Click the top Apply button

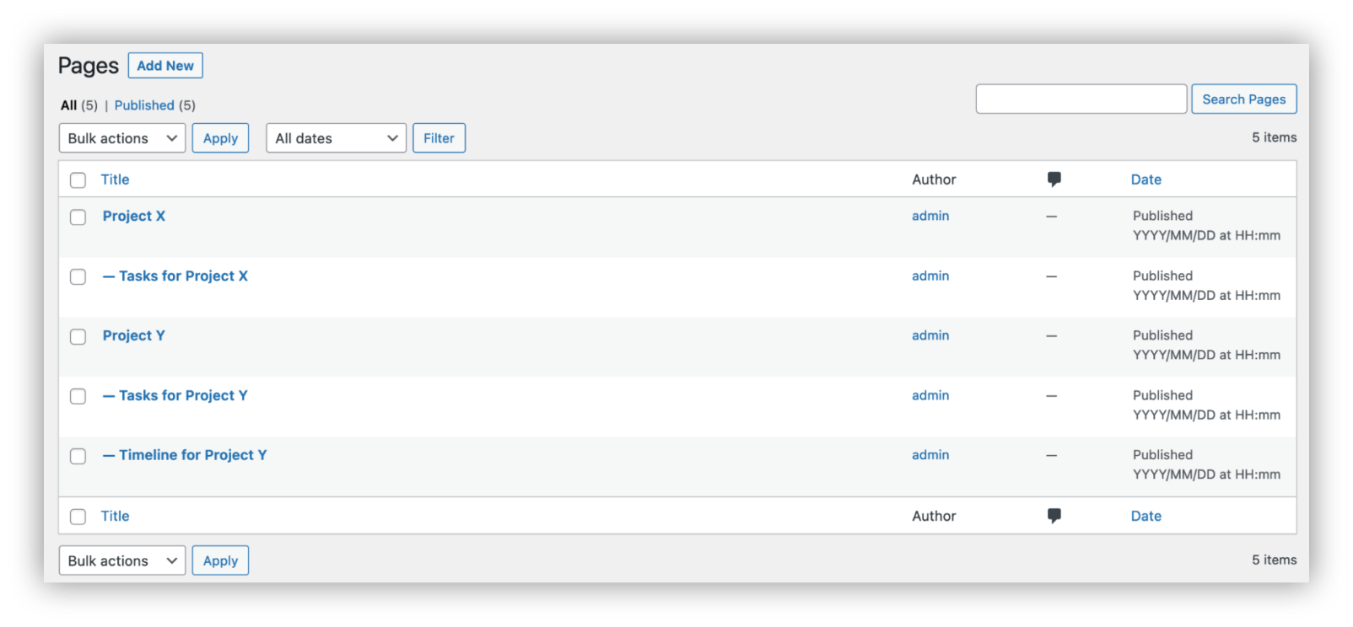pyautogui.click(x=220, y=138)
